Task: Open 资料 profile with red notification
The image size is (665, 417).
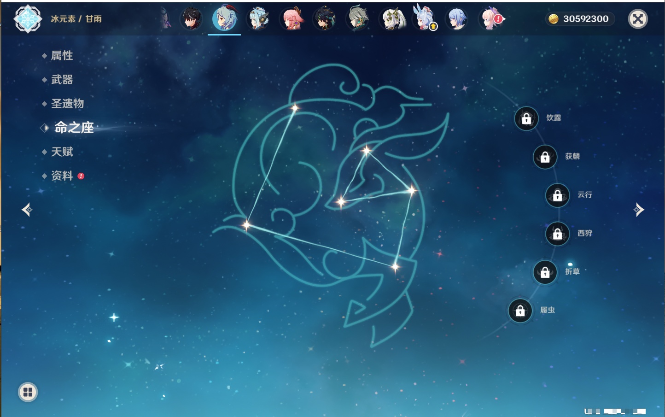Action: (x=62, y=176)
